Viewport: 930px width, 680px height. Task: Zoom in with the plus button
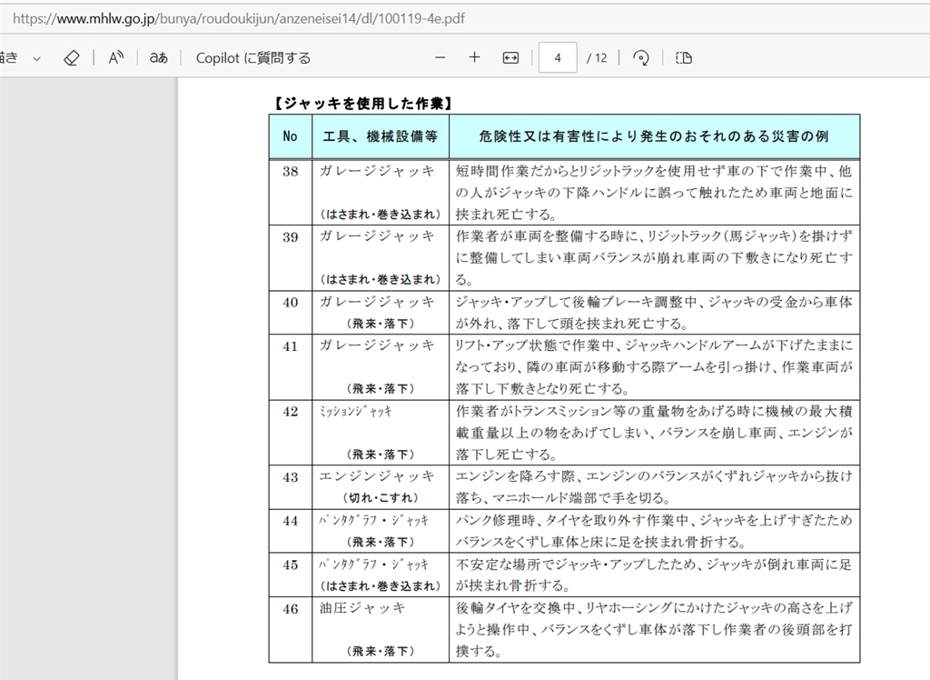474,57
